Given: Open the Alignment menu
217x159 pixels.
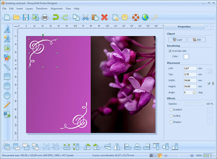Looking at the screenshot, I should (56, 9).
